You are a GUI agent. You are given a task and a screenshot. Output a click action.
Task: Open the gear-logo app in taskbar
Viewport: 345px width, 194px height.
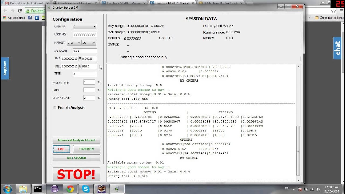tap(102, 189)
